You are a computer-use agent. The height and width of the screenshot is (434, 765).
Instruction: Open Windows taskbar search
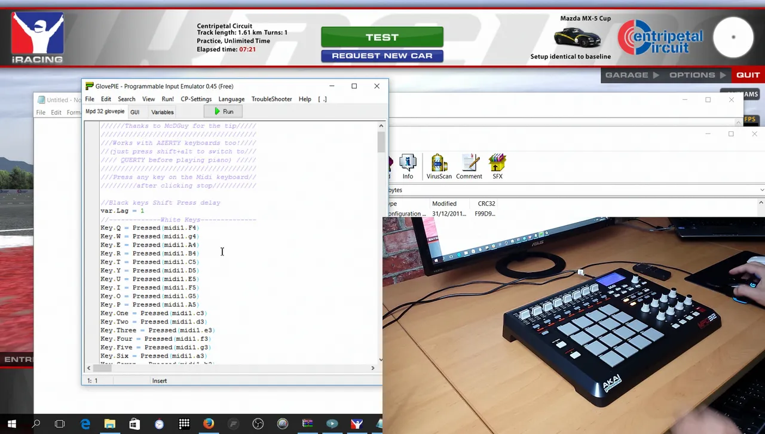pyautogui.click(x=36, y=424)
